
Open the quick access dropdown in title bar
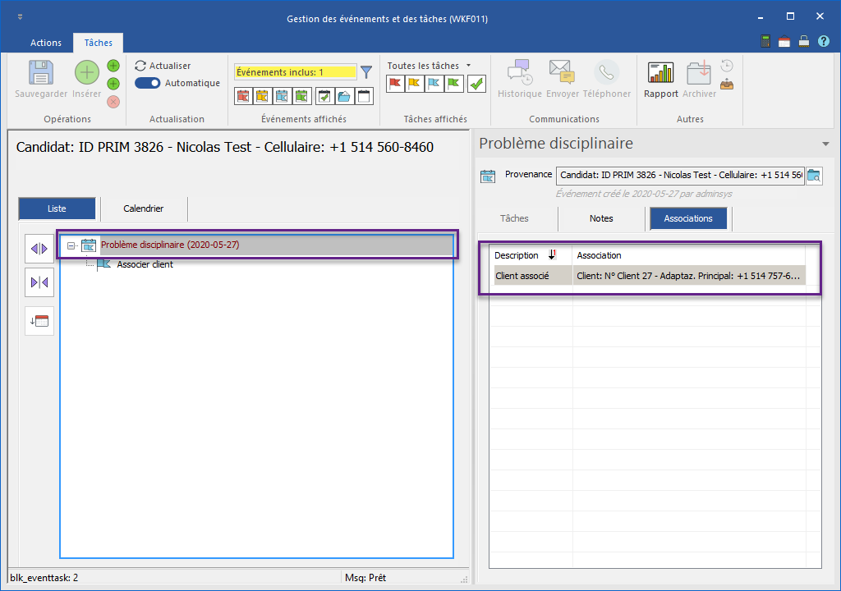(x=20, y=18)
